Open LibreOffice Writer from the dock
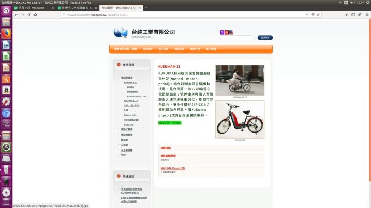 [x=6, y=45]
